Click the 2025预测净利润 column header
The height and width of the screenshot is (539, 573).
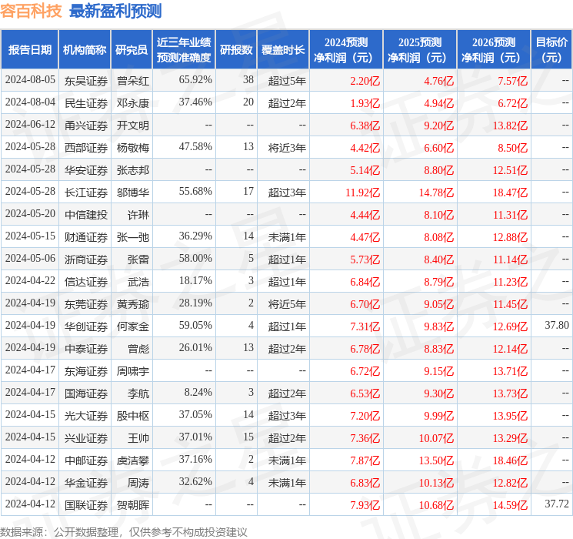point(419,49)
